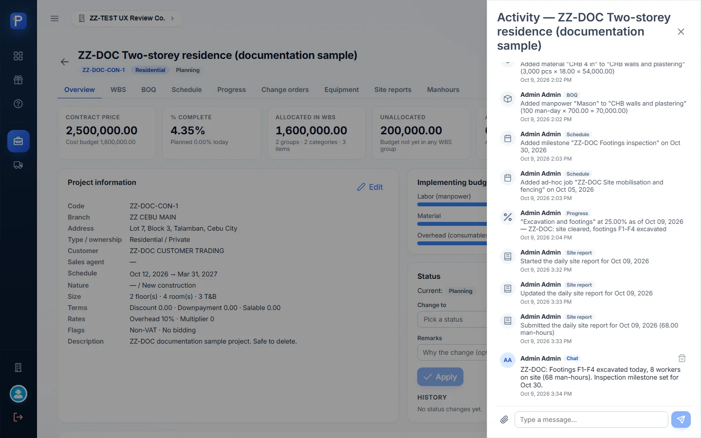Click the Apply status button
Screen dimensions: 701x438
point(440,377)
